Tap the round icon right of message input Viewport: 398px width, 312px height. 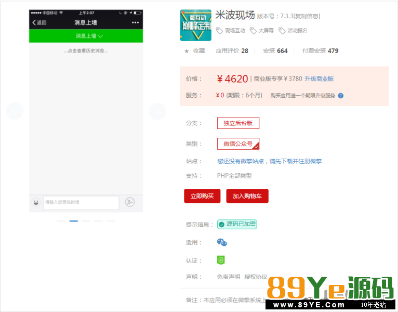click(130, 202)
